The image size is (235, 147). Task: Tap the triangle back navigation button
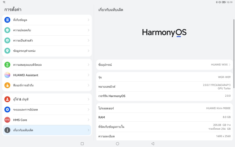pyautogui.click(x=153, y=144)
